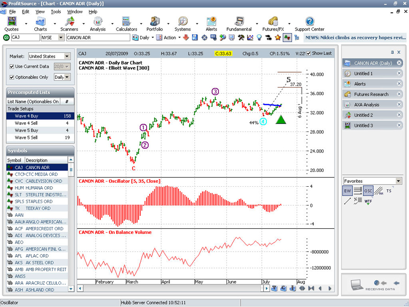Open the Fundamental toolbar button
Image resolution: width=409 pixels, height=307 pixels.
(x=239, y=24)
